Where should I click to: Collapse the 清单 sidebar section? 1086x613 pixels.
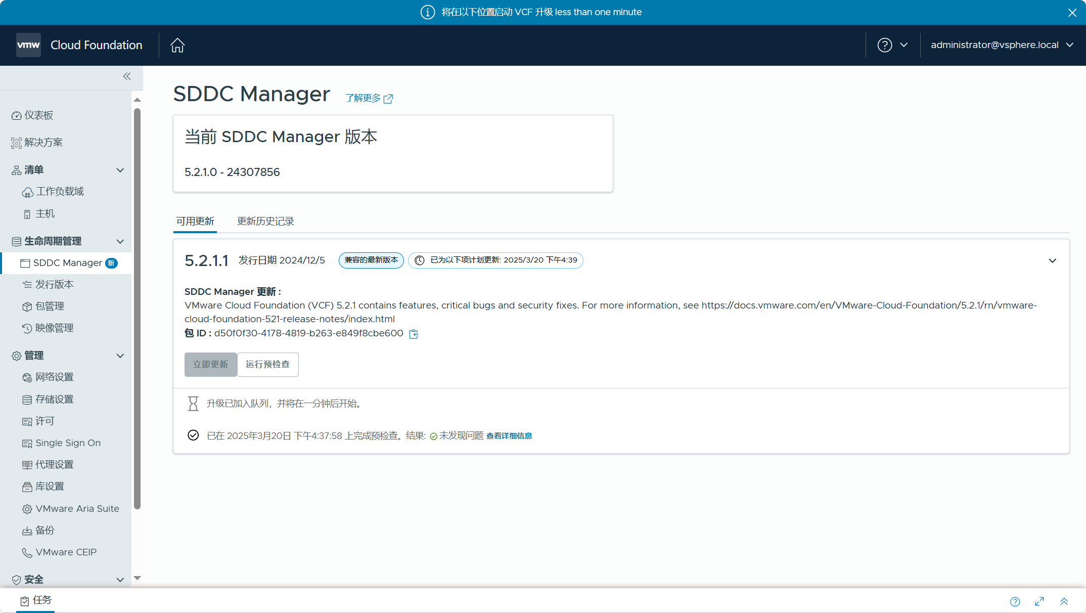pos(120,170)
